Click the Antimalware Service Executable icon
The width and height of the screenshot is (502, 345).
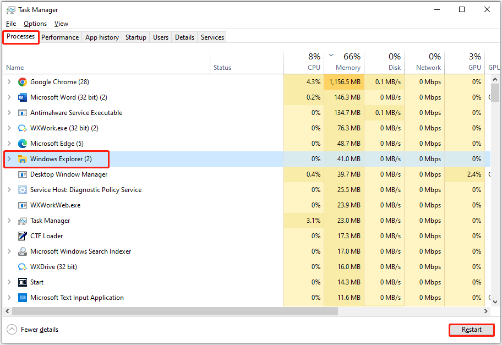[x=23, y=113]
